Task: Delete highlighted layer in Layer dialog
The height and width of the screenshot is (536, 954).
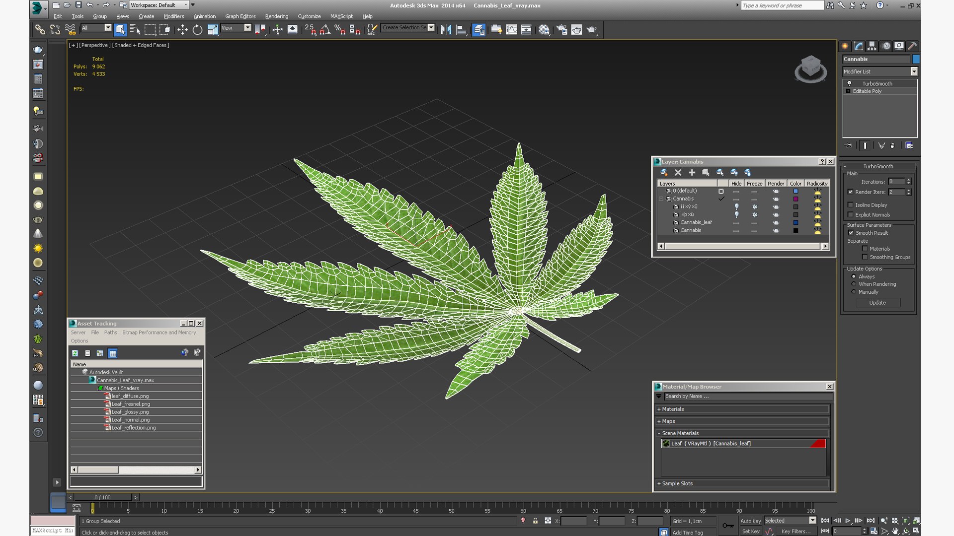Action: point(678,172)
